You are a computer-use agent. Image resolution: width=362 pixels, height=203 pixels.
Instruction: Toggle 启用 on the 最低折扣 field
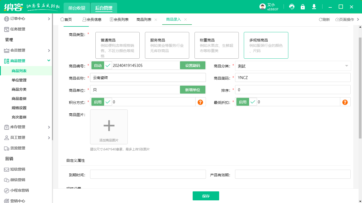click(x=242, y=102)
